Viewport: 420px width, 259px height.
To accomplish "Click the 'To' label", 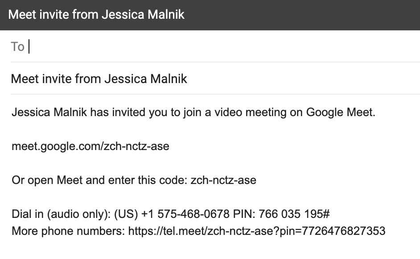I will click(17, 46).
